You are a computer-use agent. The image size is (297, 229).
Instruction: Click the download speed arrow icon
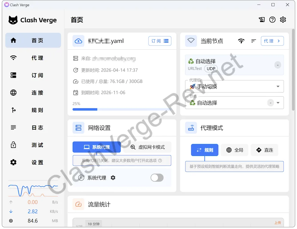pos(11,211)
